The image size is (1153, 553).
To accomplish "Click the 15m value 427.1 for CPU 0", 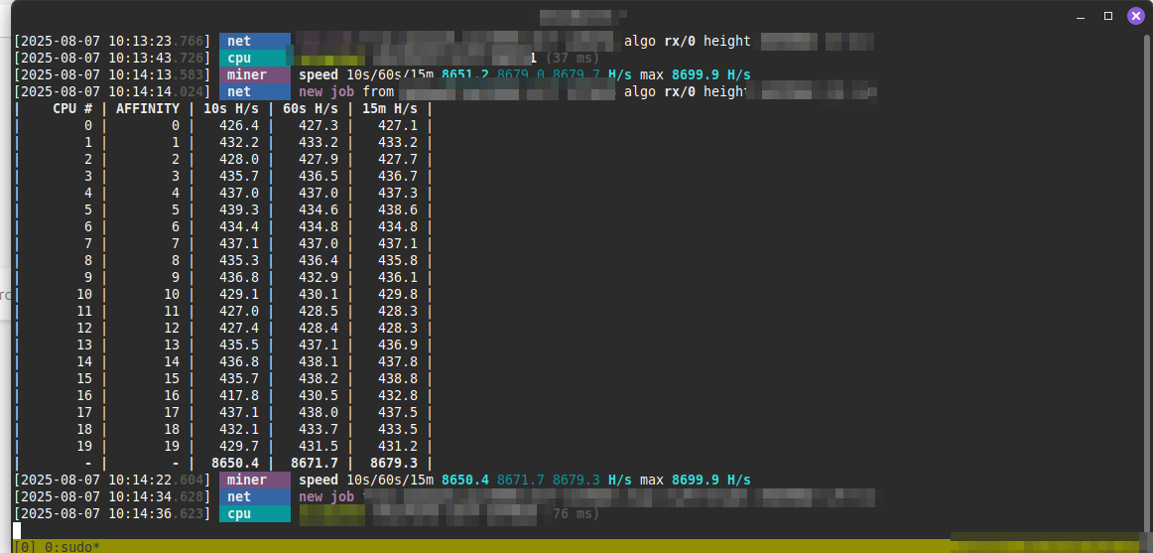I will (x=398, y=126).
